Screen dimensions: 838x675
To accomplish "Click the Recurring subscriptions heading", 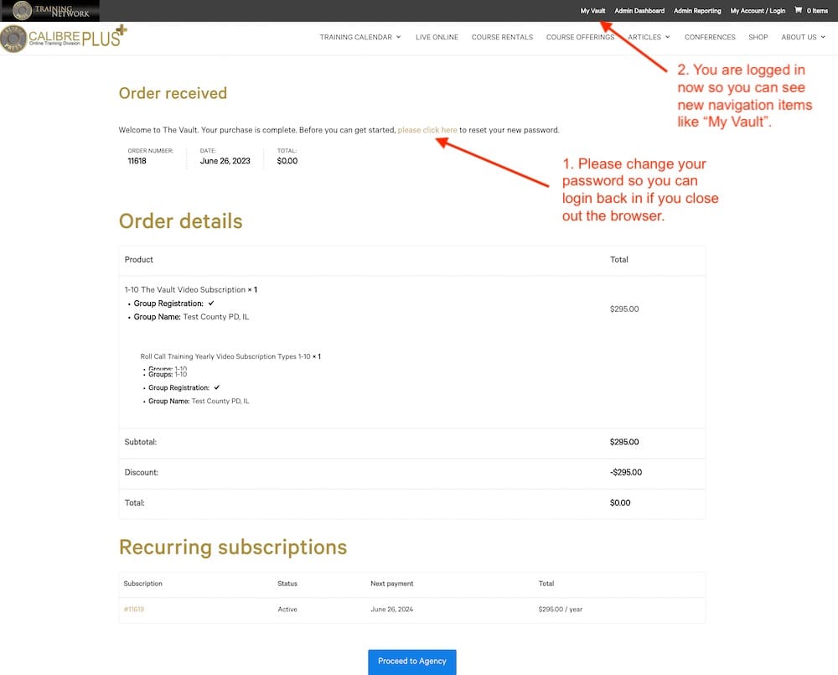I will pos(233,548).
